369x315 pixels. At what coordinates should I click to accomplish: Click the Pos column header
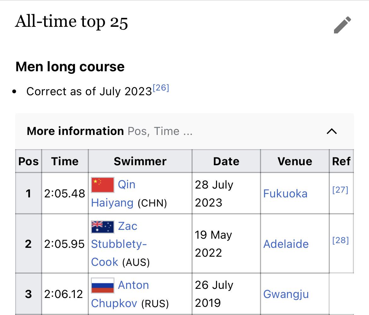[x=28, y=161]
